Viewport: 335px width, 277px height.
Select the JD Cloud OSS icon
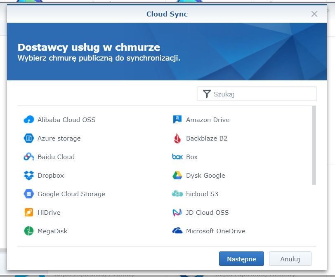[x=177, y=212]
